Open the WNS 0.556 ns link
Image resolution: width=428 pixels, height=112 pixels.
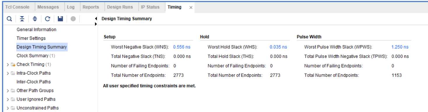tap(181, 47)
